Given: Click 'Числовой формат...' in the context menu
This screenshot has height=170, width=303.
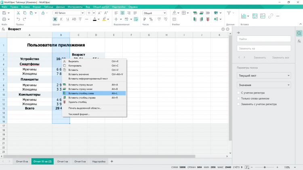Looking at the screenshot, I should [79, 114].
